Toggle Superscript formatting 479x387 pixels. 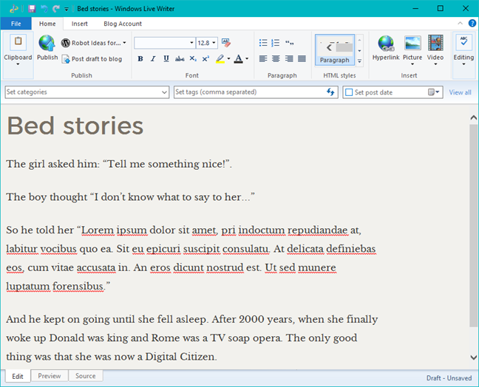[205, 58]
